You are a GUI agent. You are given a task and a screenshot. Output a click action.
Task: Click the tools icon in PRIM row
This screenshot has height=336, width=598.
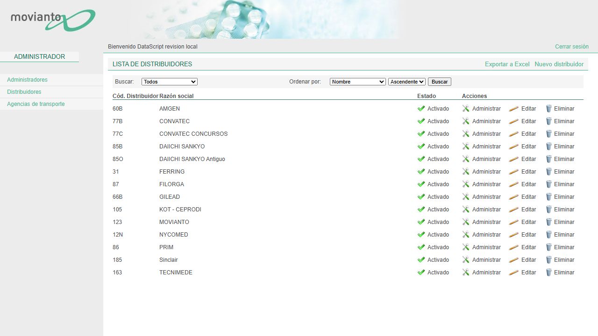[x=465, y=247]
